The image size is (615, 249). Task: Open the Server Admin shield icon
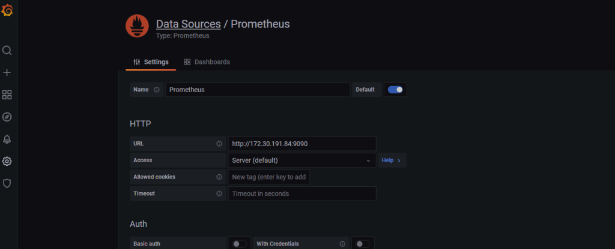click(x=7, y=183)
